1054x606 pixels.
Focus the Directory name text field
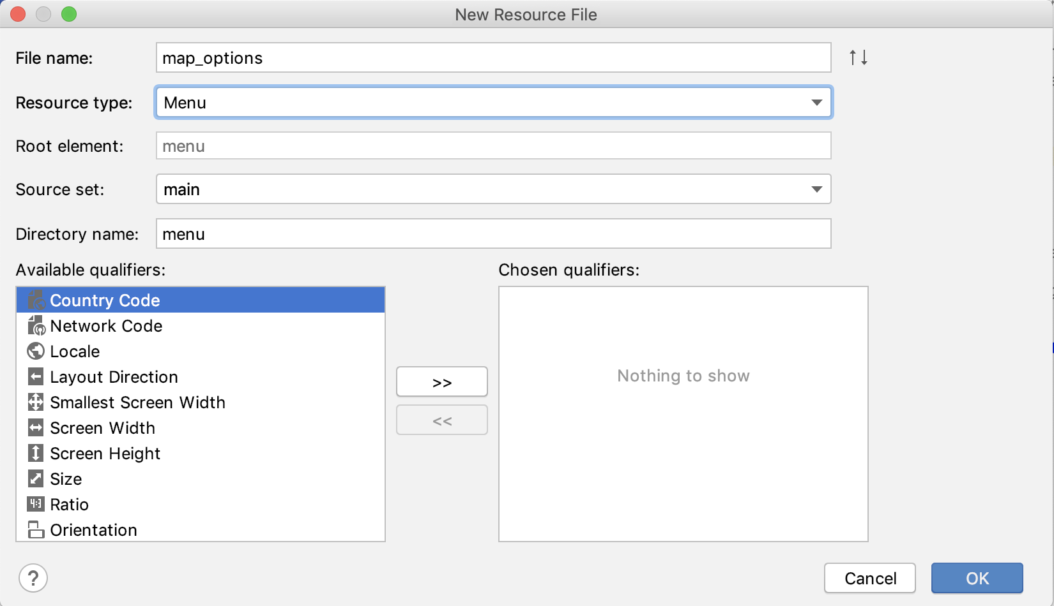[x=493, y=234]
